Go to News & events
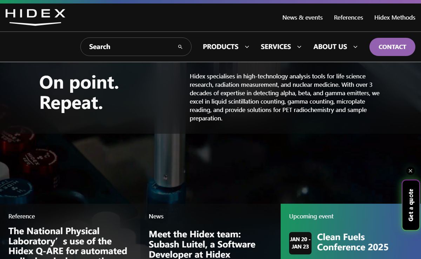421x259 pixels. [x=302, y=17]
